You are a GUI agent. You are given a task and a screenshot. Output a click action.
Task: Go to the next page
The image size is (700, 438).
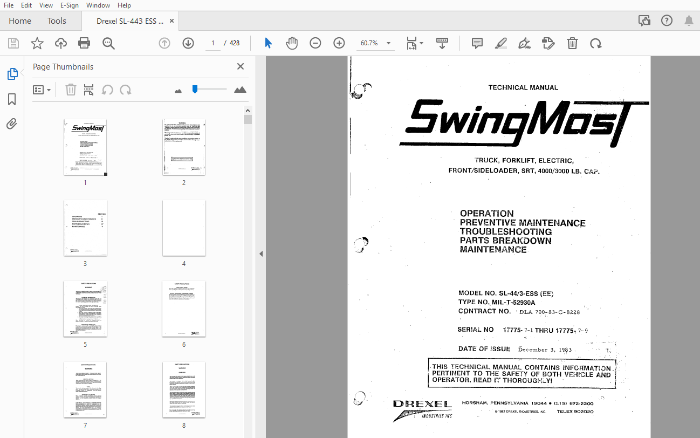click(188, 43)
